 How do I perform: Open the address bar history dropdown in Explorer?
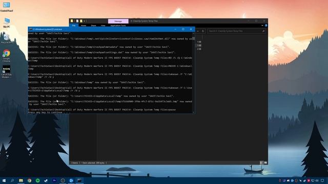tap(198, 31)
